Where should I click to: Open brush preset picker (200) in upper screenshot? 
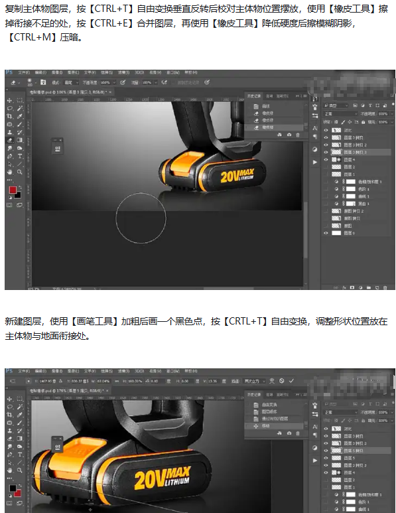(30, 82)
